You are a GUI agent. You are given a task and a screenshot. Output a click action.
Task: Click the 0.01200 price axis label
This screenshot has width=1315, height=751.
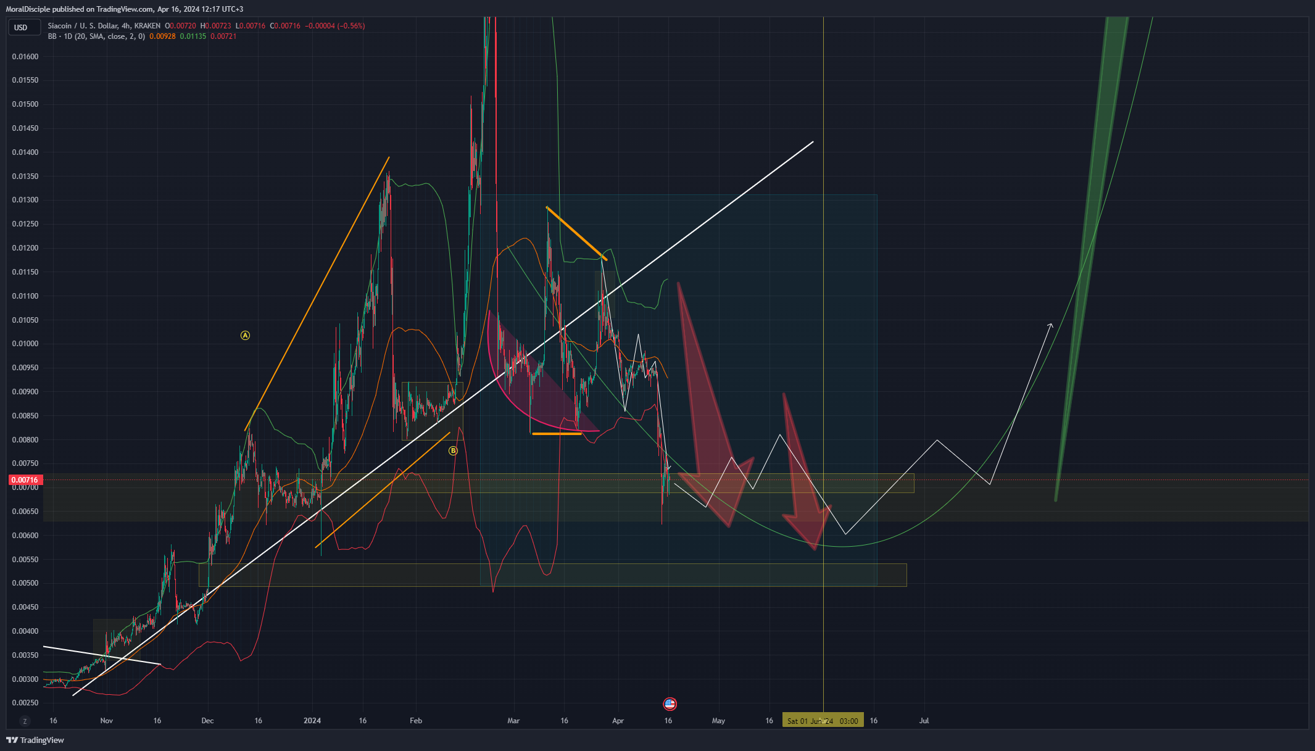click(25, 248)
